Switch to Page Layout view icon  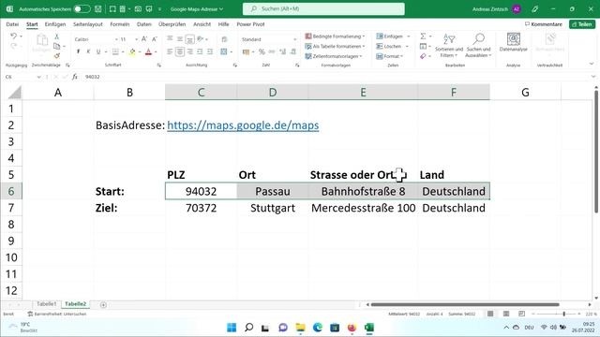coord(506,314)
